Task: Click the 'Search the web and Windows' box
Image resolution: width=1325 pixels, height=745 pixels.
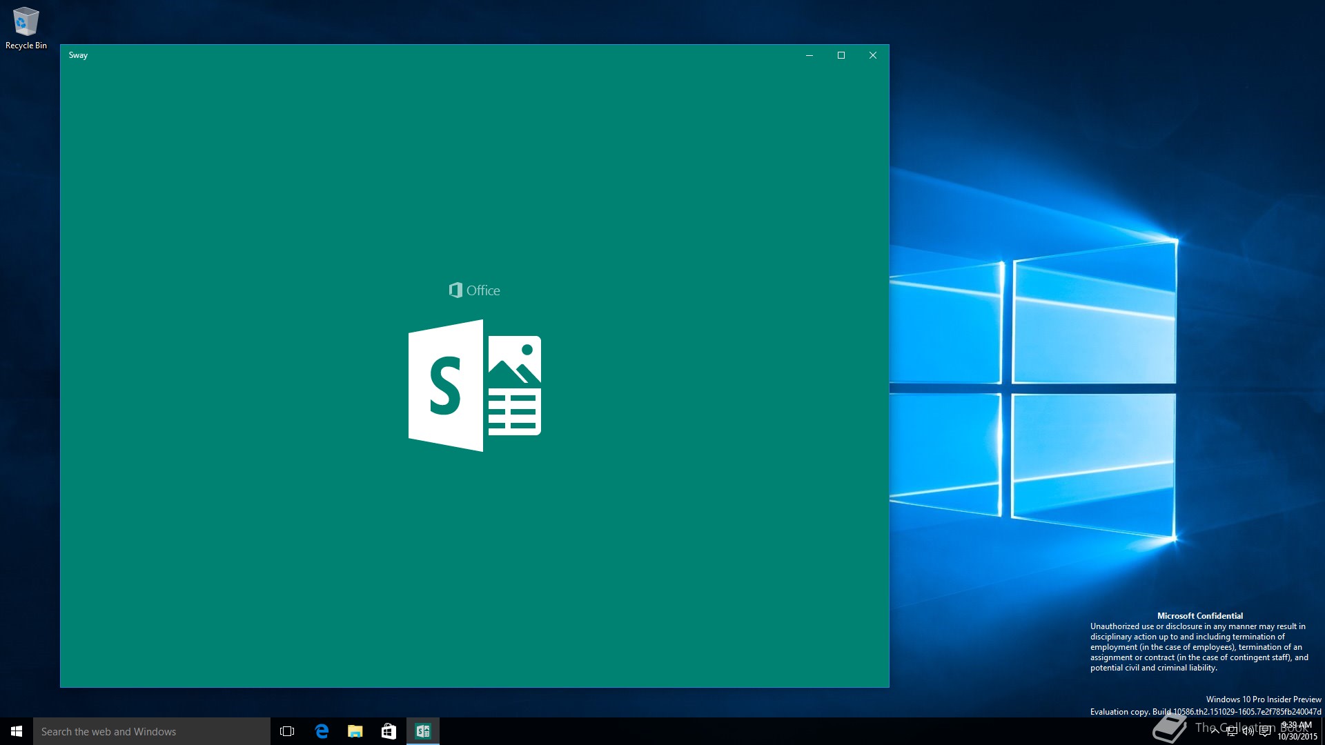Action: (152, 731)
